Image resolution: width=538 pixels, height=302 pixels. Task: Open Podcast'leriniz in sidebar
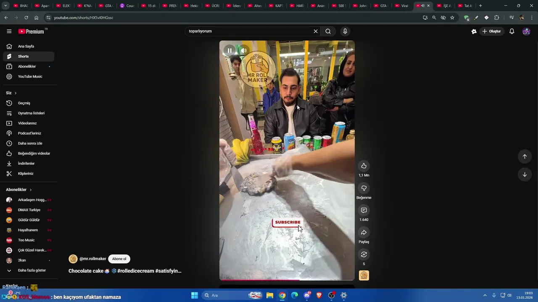(x=29, y=133)
